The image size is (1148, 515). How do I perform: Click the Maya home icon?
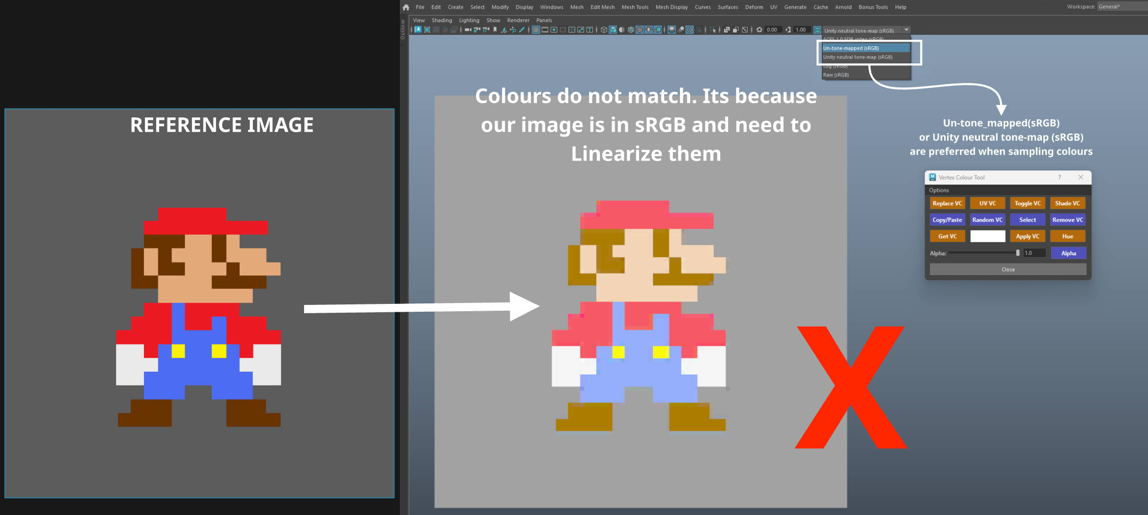point(406,7)
